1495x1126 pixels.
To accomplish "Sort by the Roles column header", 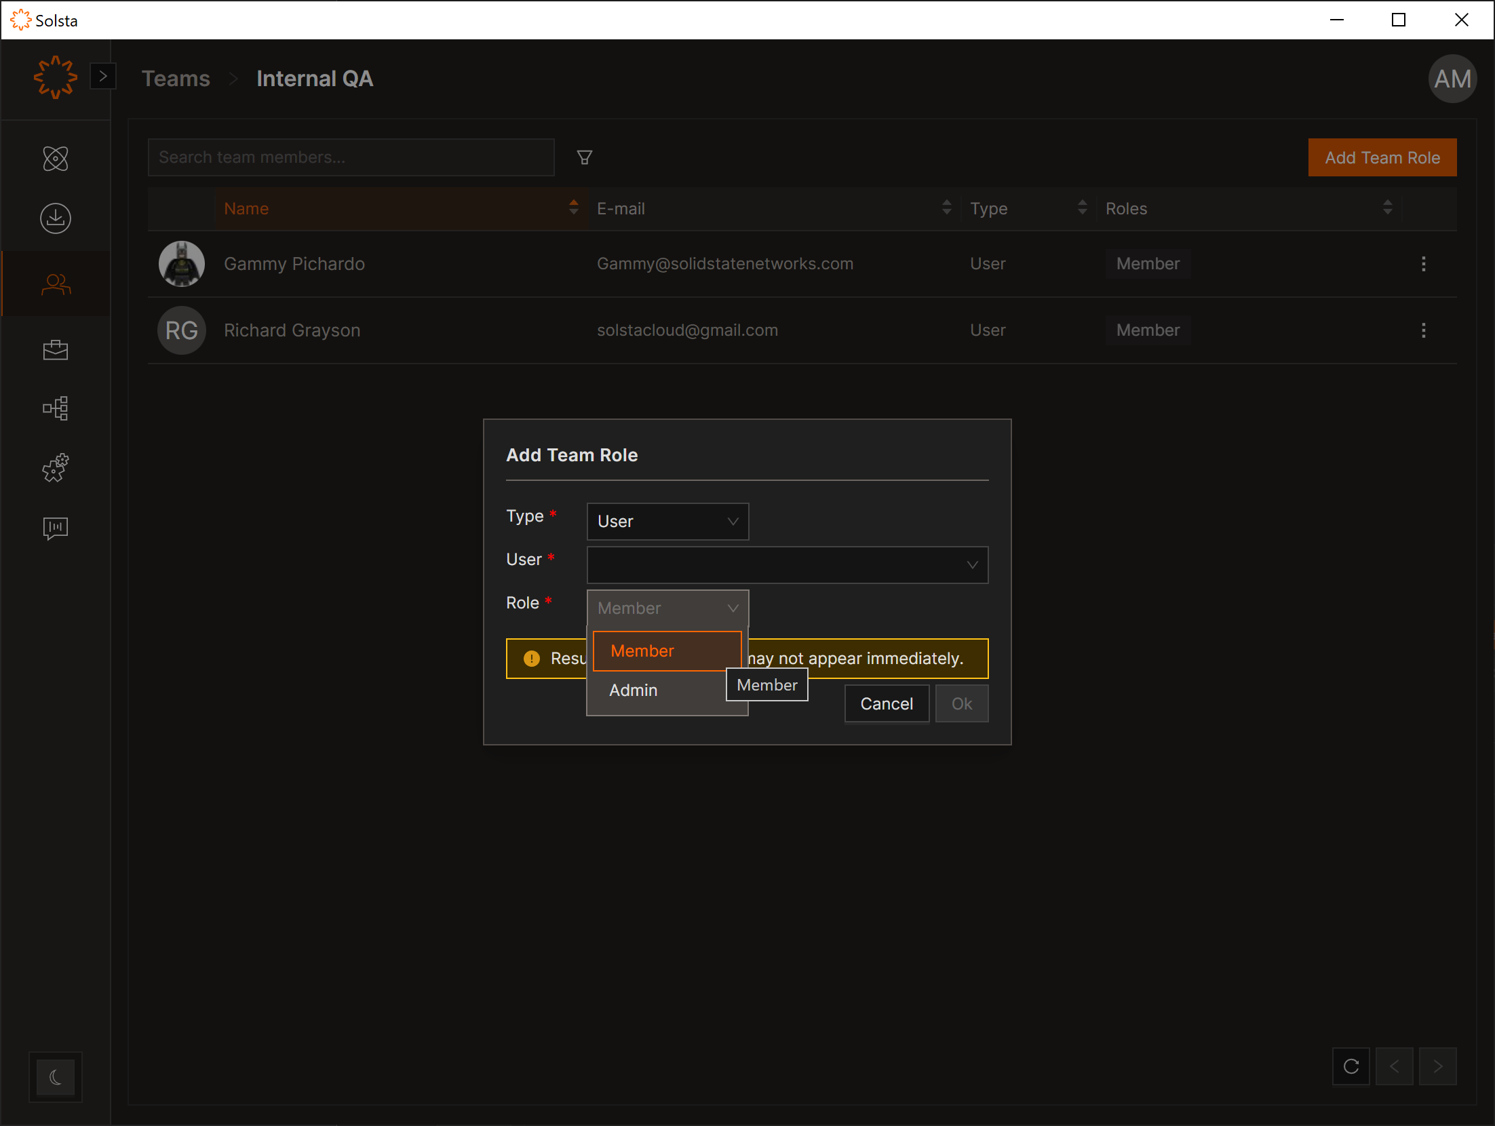I will tap(1249, 208).
